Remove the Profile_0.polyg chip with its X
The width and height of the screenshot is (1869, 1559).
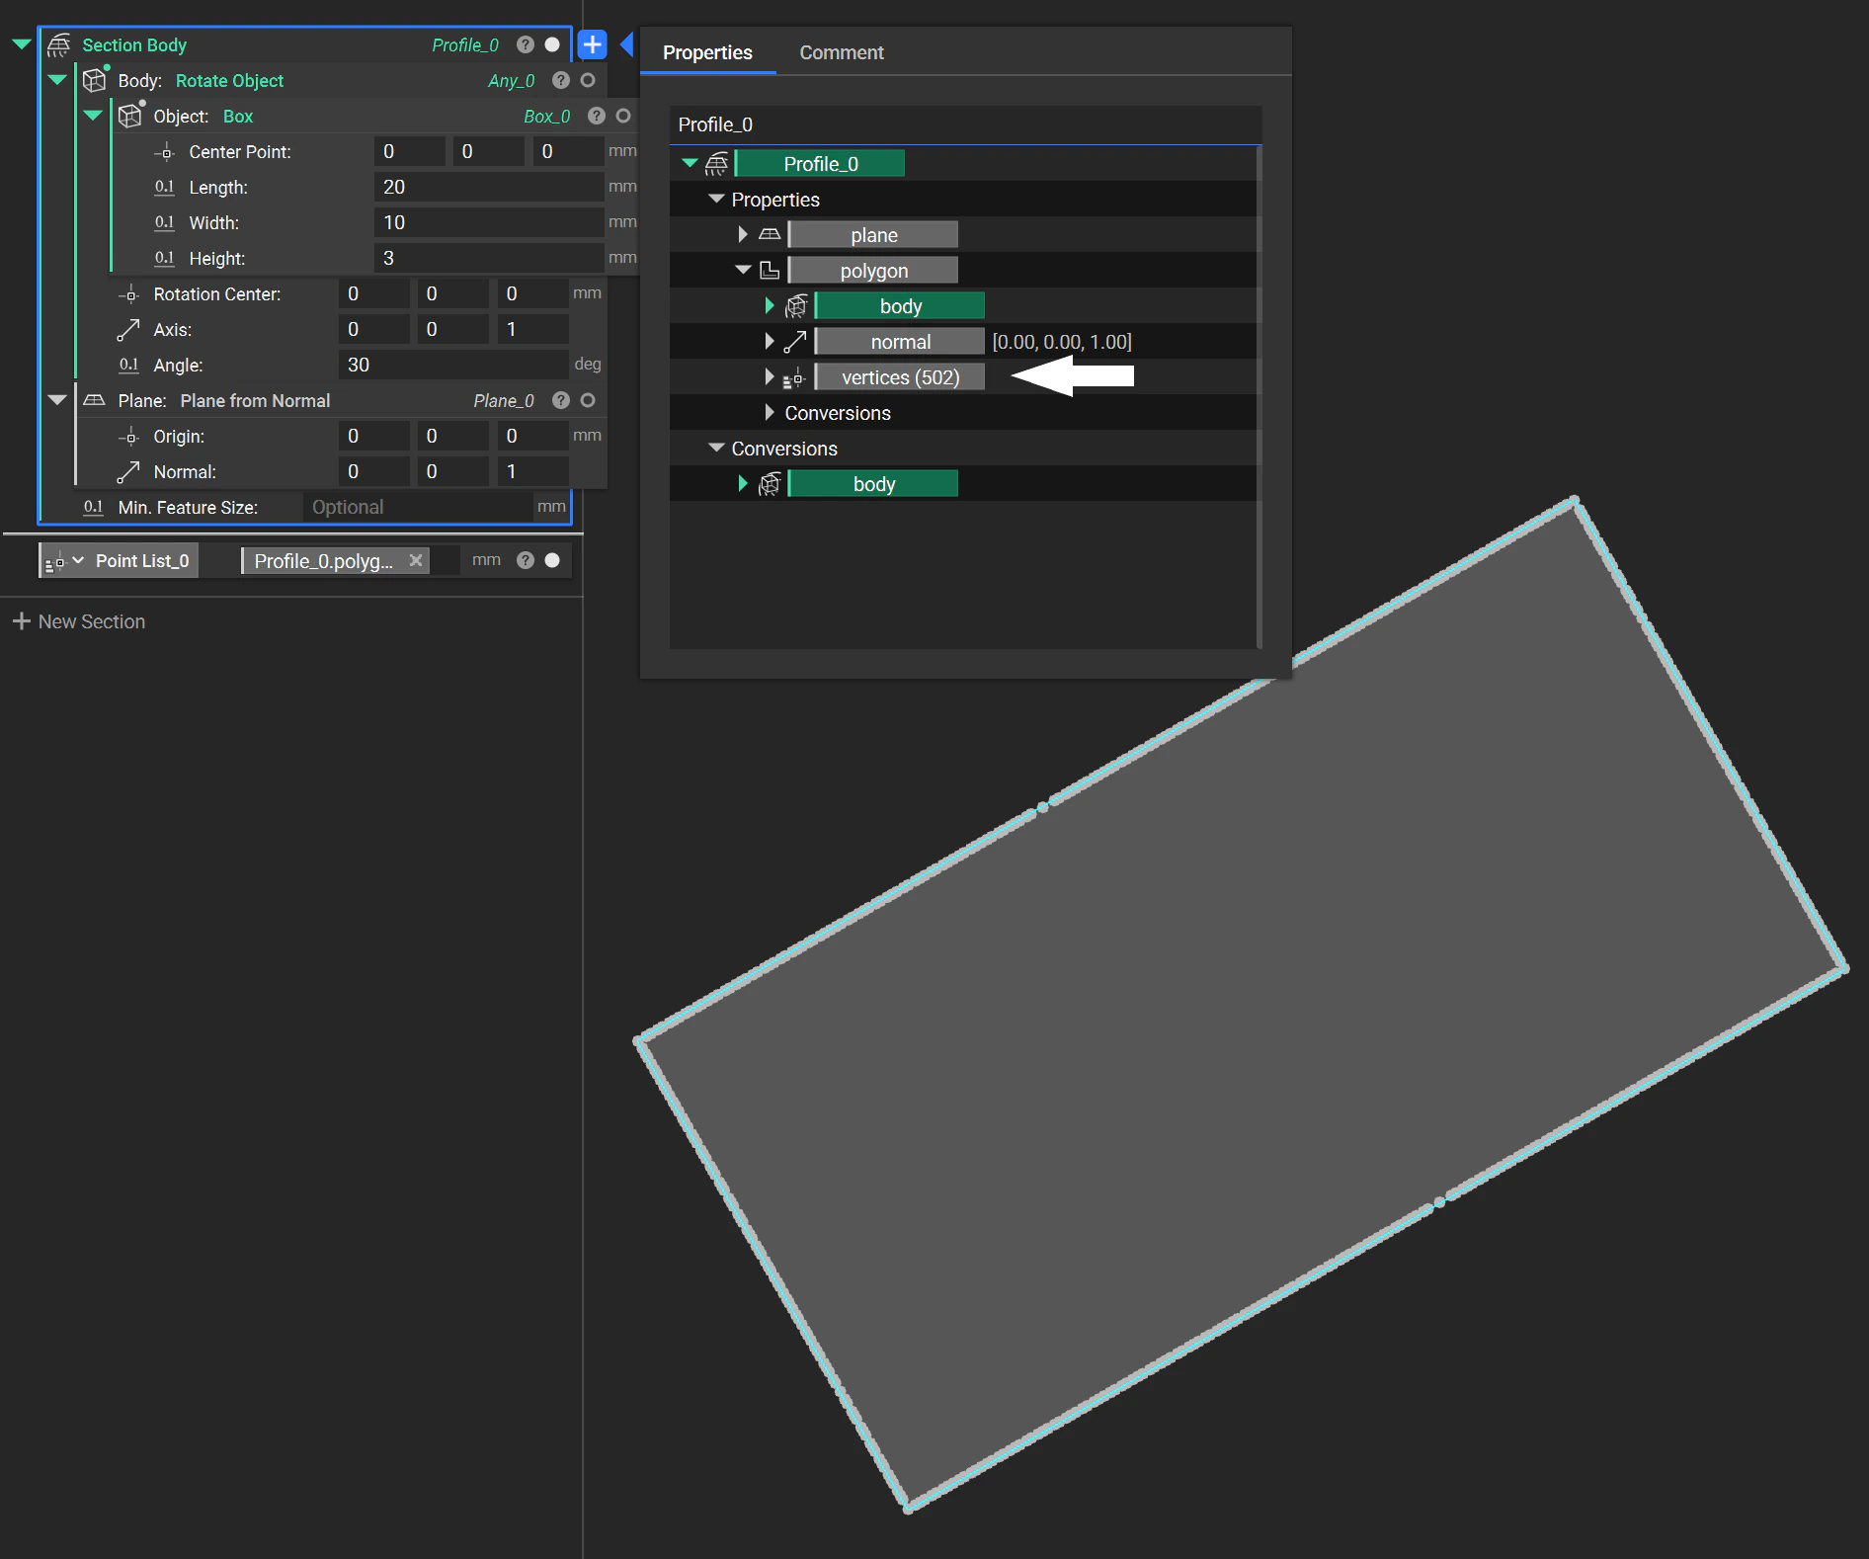point(416,560)
